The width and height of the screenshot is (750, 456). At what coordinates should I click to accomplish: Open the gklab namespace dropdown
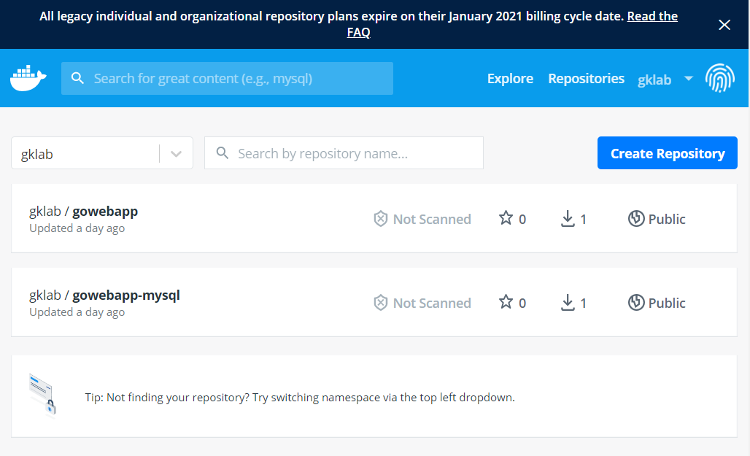(102, 153)
